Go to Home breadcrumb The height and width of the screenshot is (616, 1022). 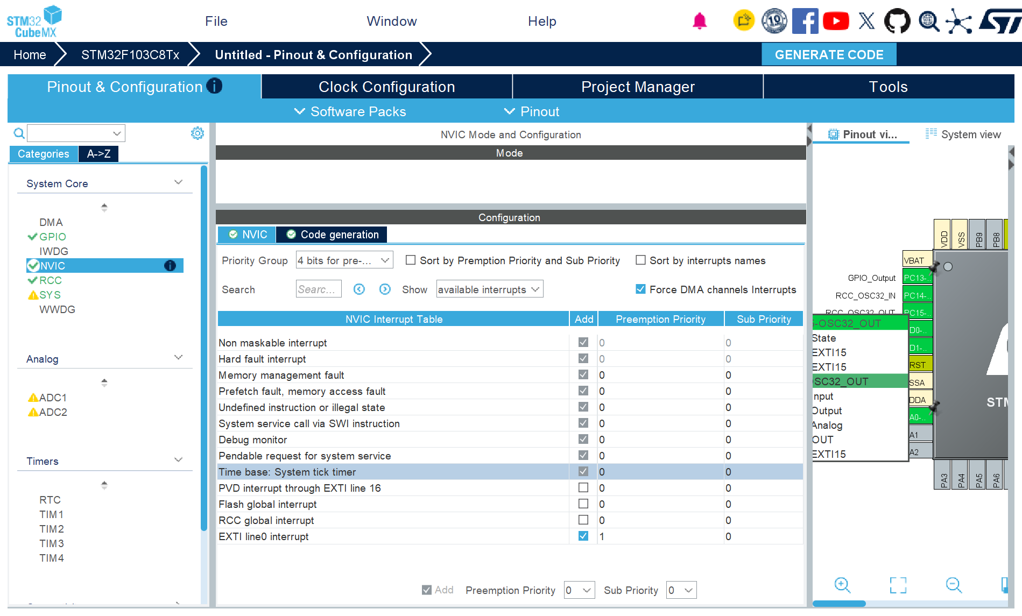[x=30, y=54]
